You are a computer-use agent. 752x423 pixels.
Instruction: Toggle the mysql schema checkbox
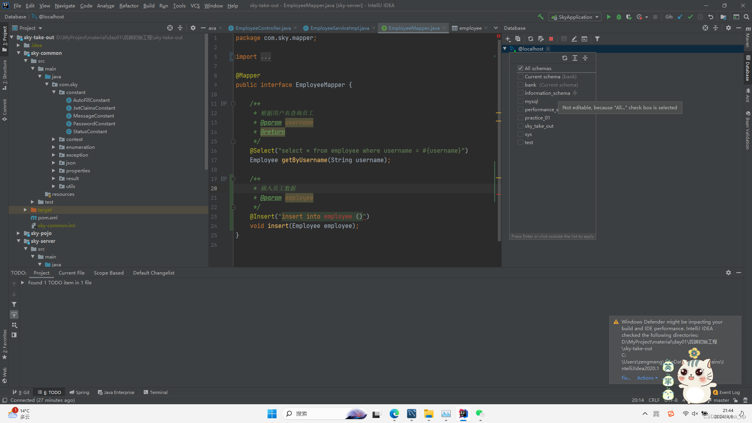click(521, 101)
